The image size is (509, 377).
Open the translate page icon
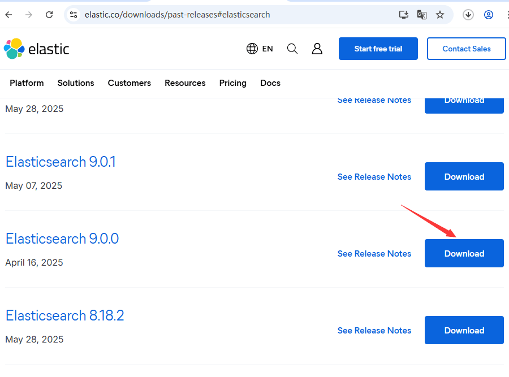click(x=422, y=15)
